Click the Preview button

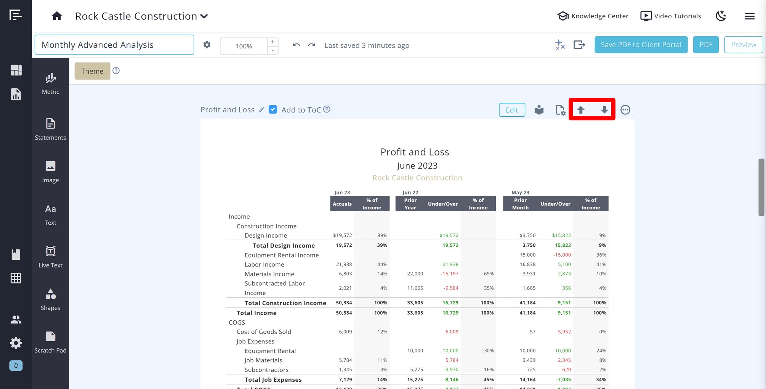744,45
